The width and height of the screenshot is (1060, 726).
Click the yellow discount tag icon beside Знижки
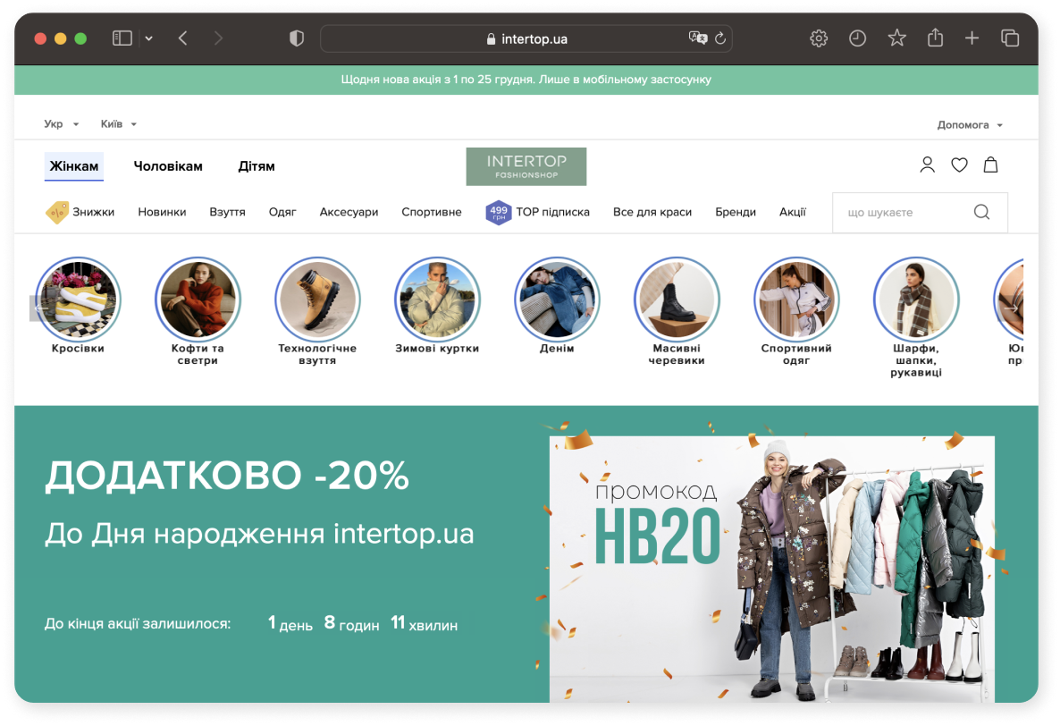point(57,212)
